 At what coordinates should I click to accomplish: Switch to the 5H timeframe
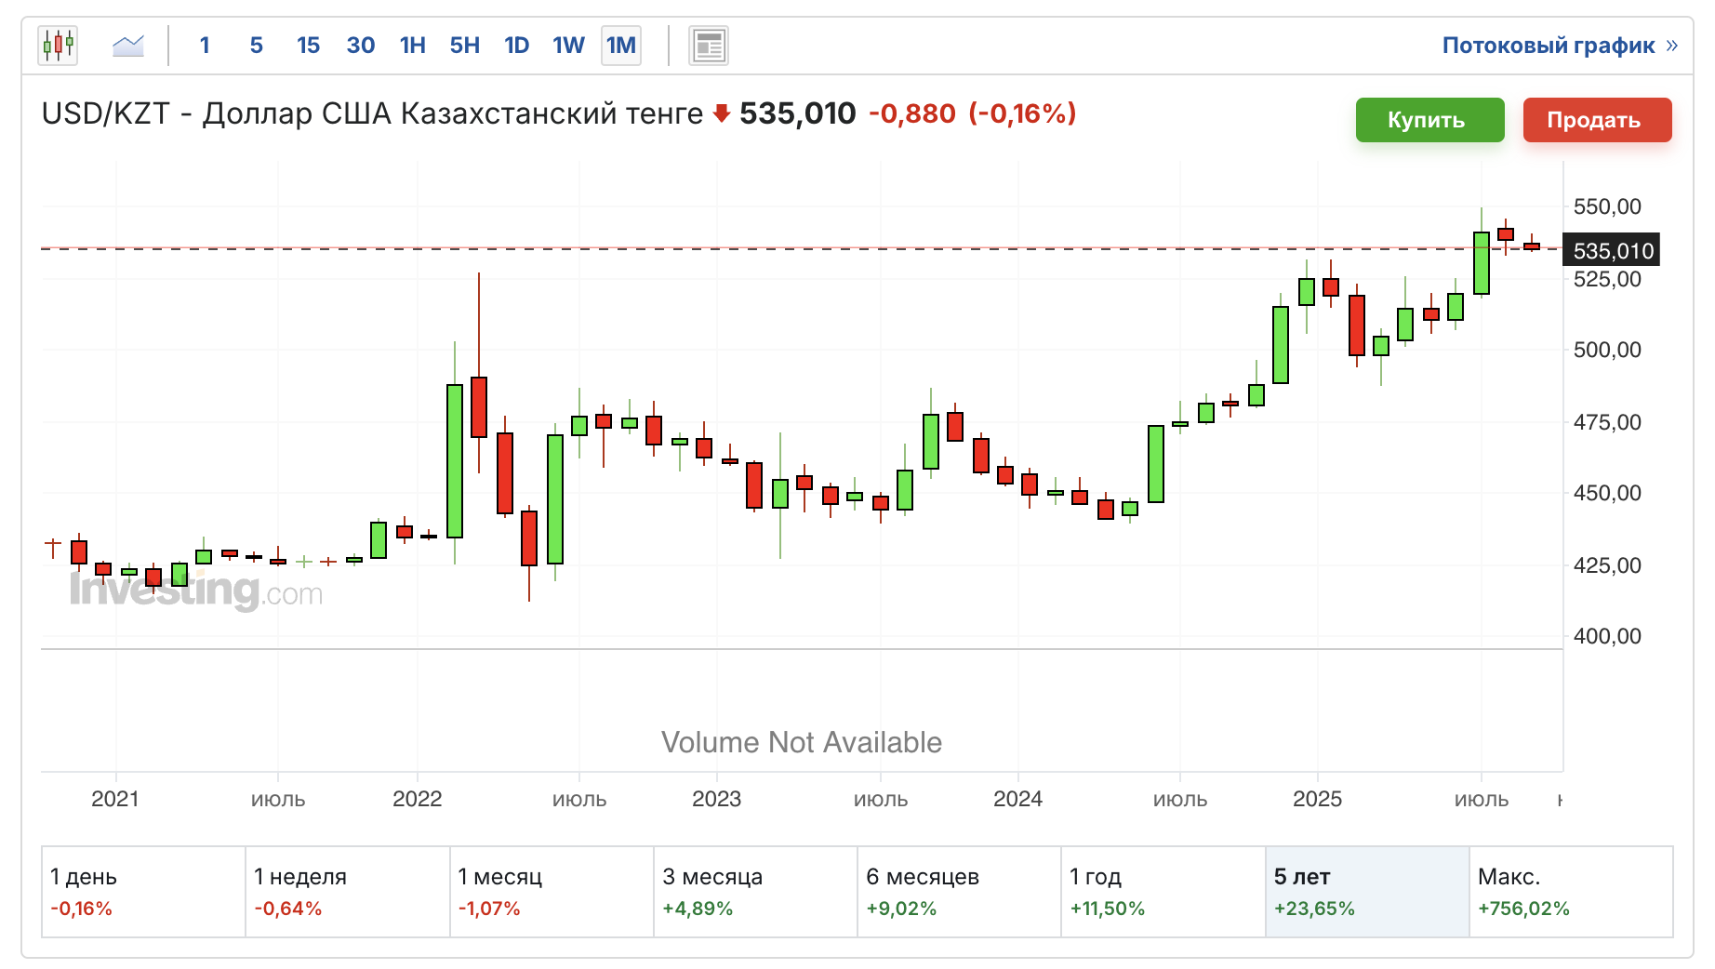(x=463, y=44)
